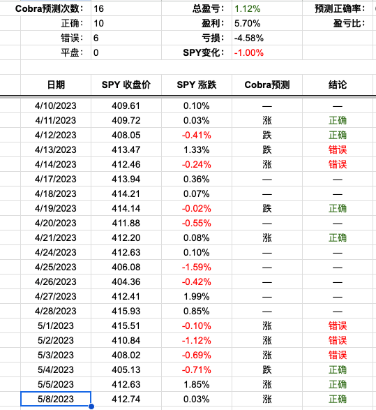Select the 错误 result for 5/2/2023
The height and width of the screenshot is (410, 376).
click(x=338, y=340)
